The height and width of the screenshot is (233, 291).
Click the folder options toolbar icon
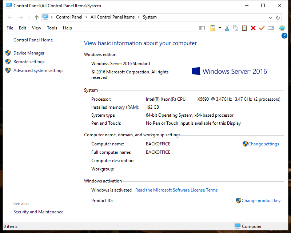(212, 28)
